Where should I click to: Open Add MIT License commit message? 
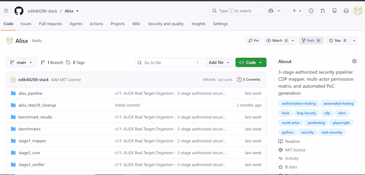[66, 80]
